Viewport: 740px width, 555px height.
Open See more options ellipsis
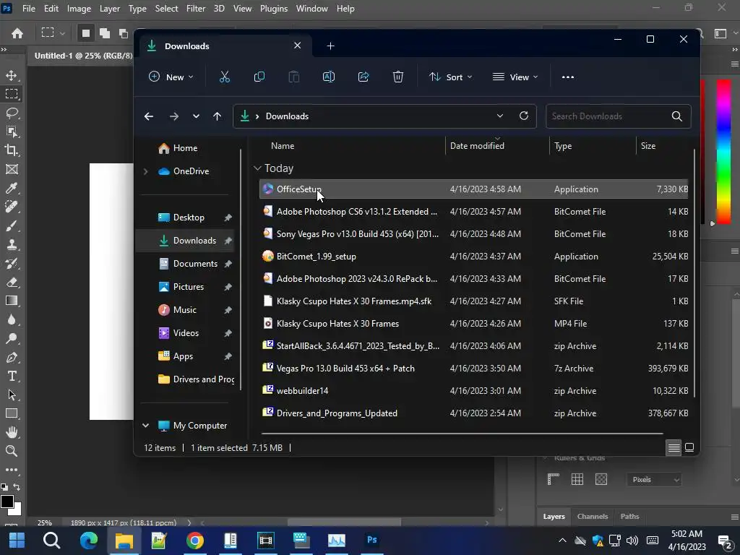568,77
